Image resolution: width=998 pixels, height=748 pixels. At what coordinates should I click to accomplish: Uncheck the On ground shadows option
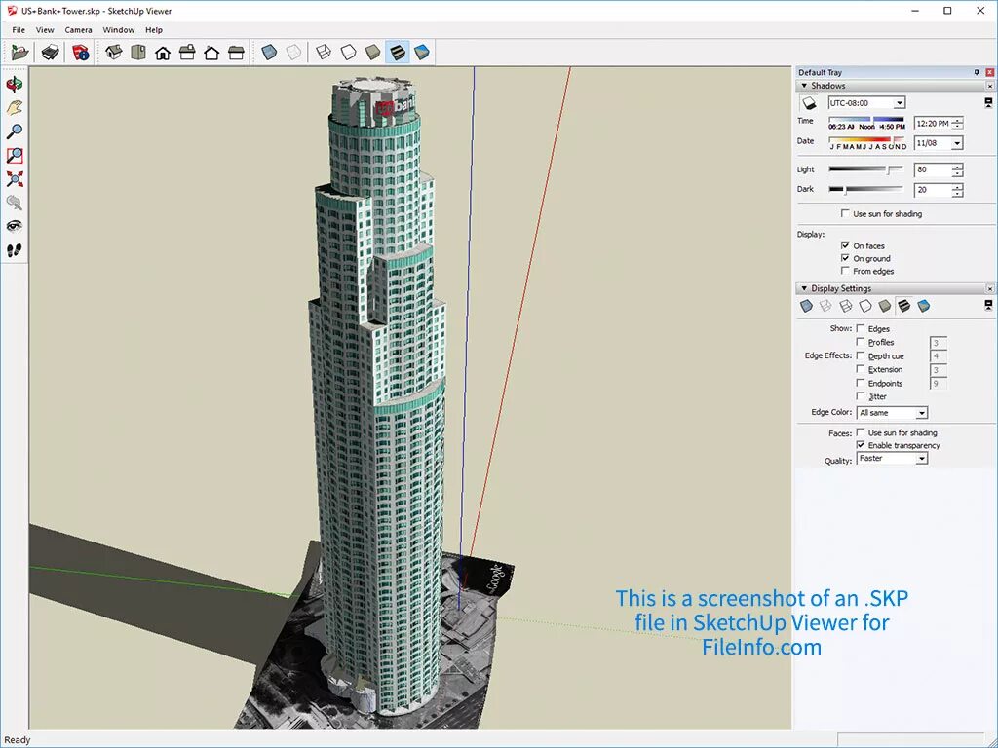pyautogui.click(x=845, y=258)
